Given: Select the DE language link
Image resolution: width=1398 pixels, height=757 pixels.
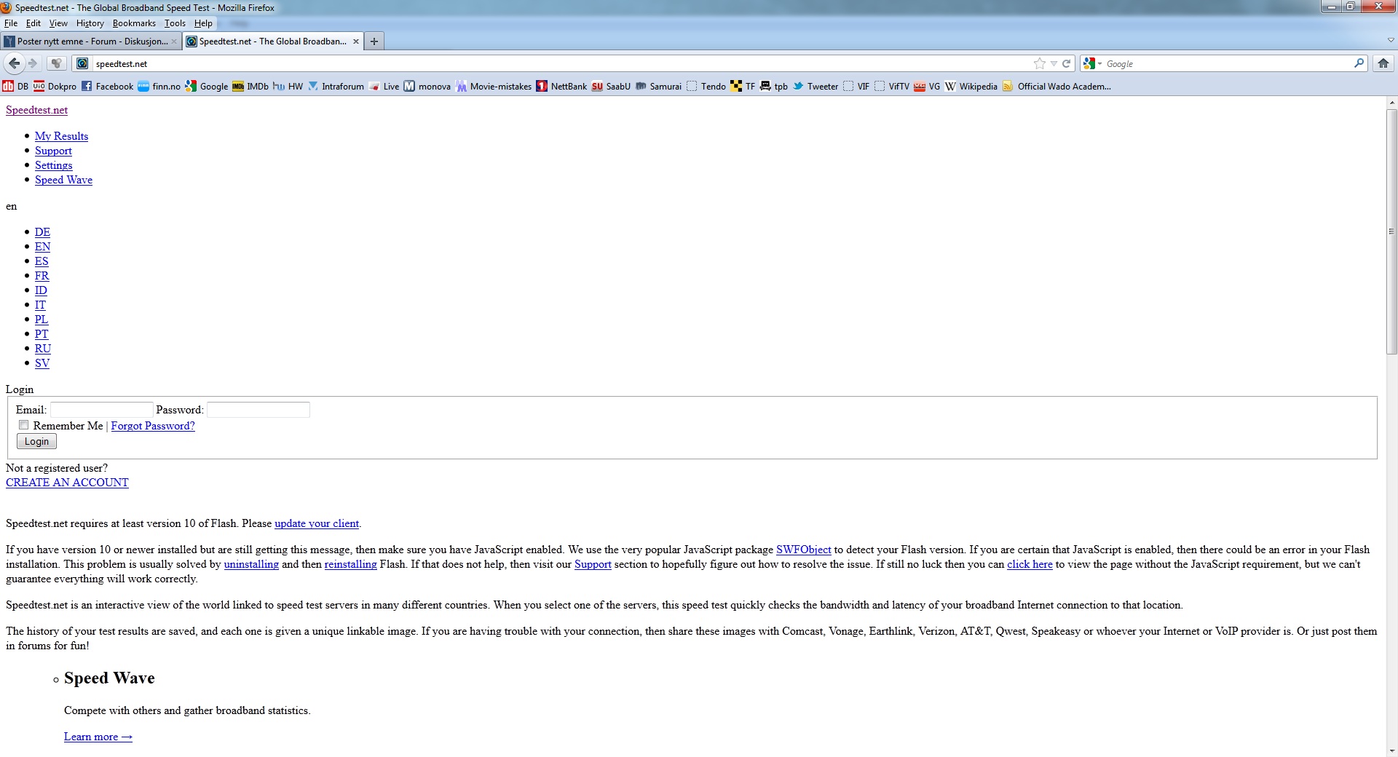Looking at the screenshot, I should (x=42, y=232).
